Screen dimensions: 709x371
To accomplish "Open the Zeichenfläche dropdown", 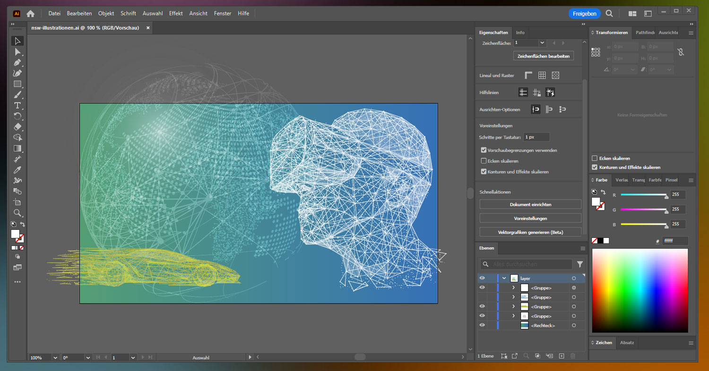I will coord(542,42).
